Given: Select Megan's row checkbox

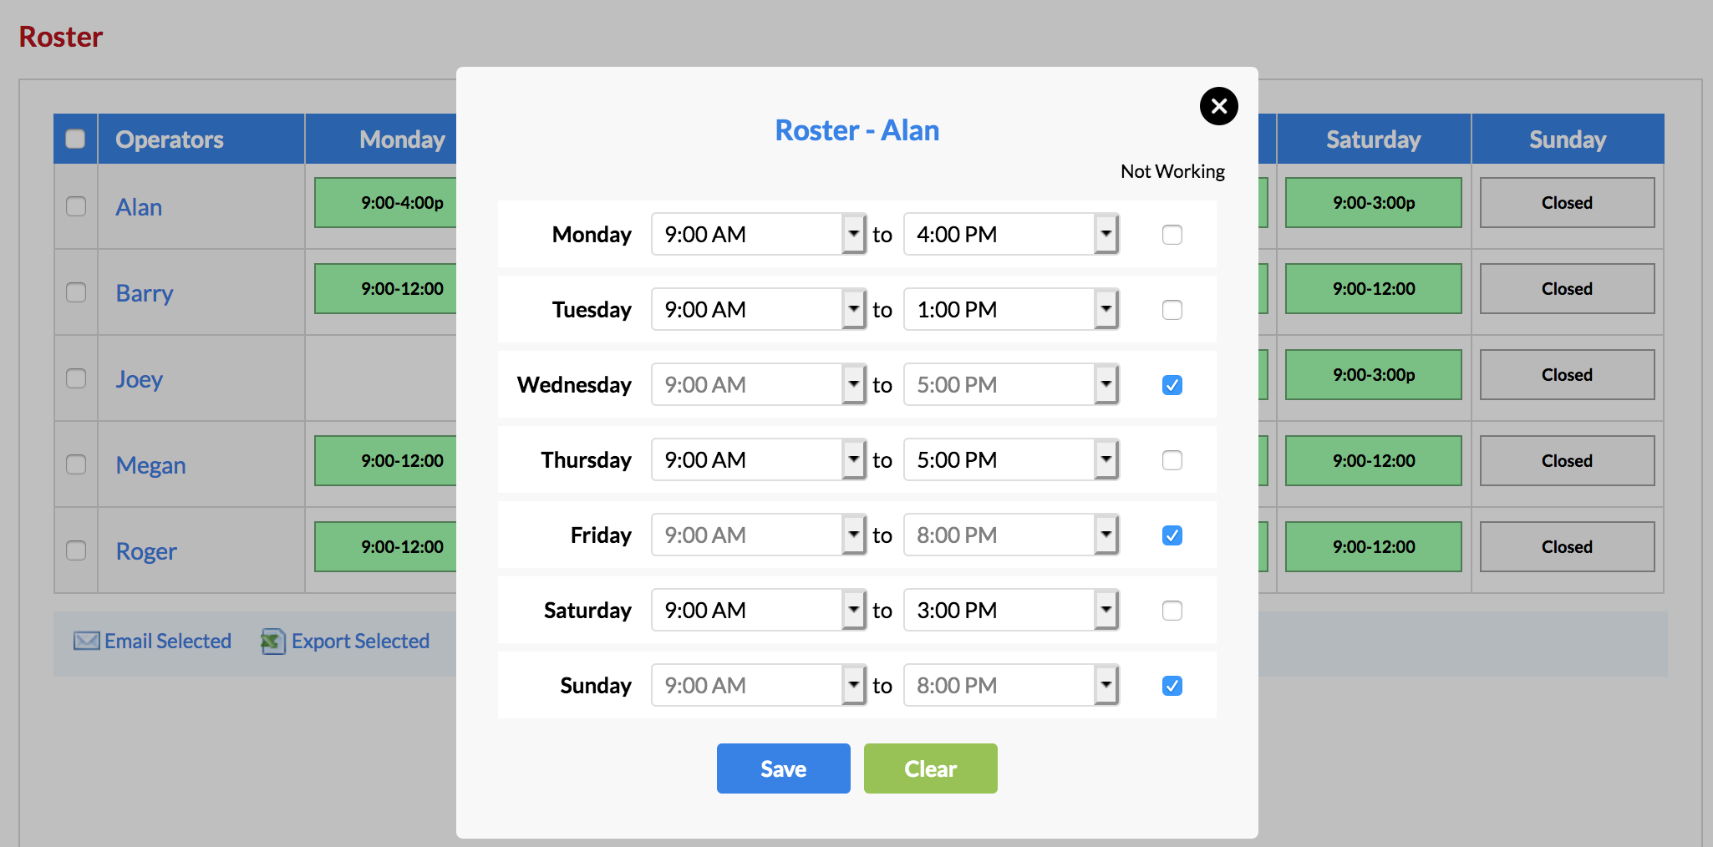Looking at the screenshot, I should pos(76,464).
